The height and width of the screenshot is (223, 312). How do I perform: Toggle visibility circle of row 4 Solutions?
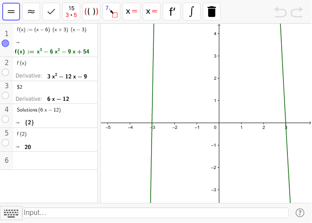[5, 119]
